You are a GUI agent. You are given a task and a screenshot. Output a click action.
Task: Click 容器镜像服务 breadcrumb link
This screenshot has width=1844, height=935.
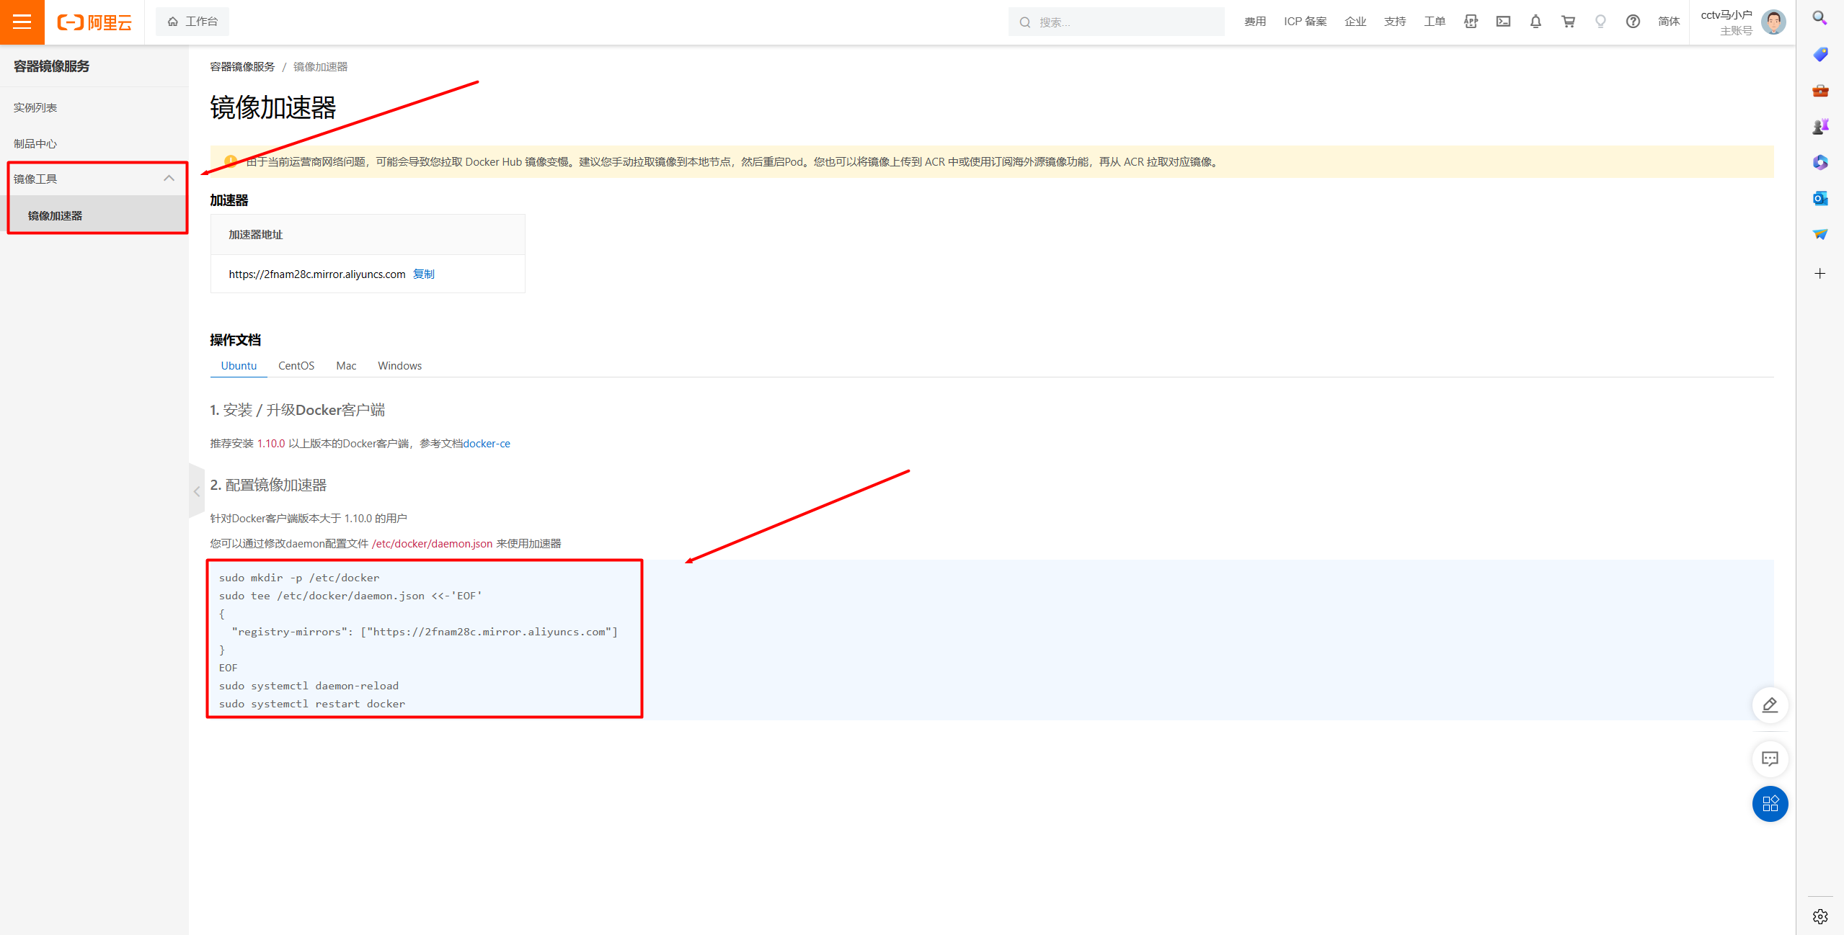coord(242,66)
